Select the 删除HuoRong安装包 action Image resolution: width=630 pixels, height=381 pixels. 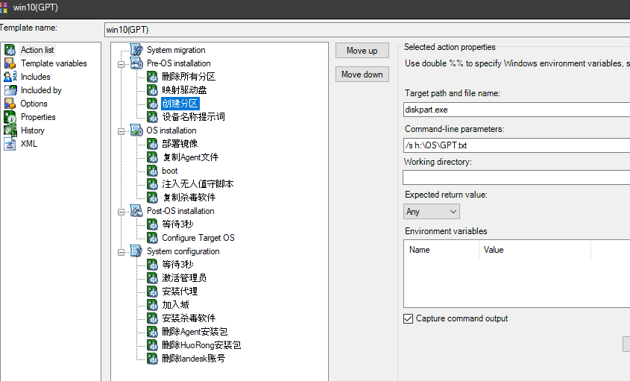pos(201,344)
